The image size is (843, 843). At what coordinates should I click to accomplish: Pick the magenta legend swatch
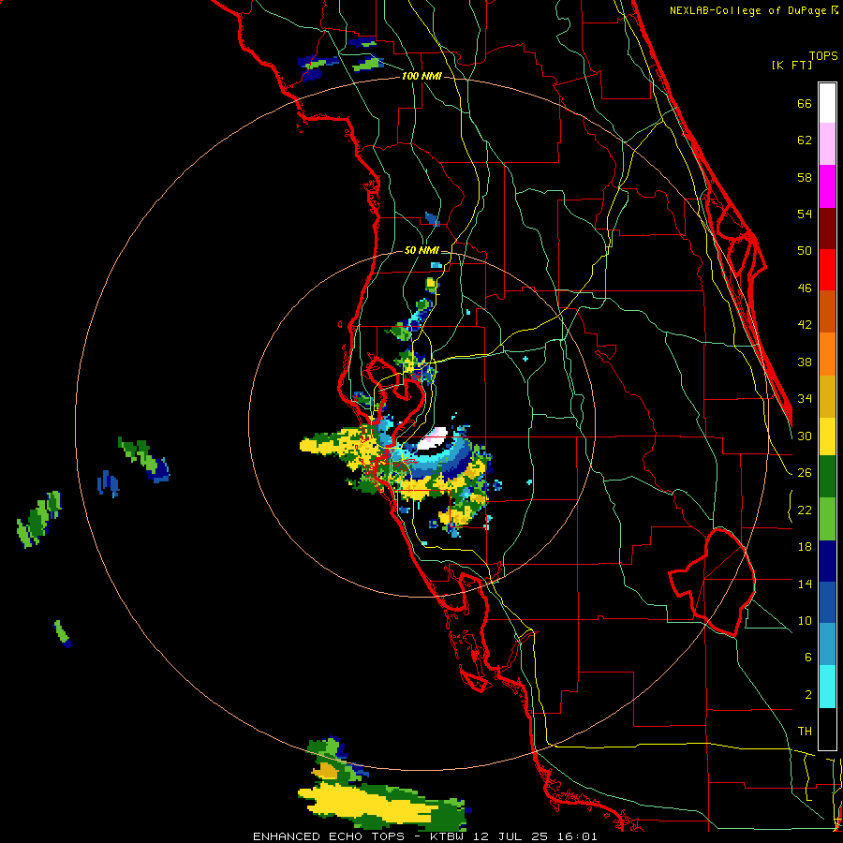pyautogui.click(x=827, y=186)
